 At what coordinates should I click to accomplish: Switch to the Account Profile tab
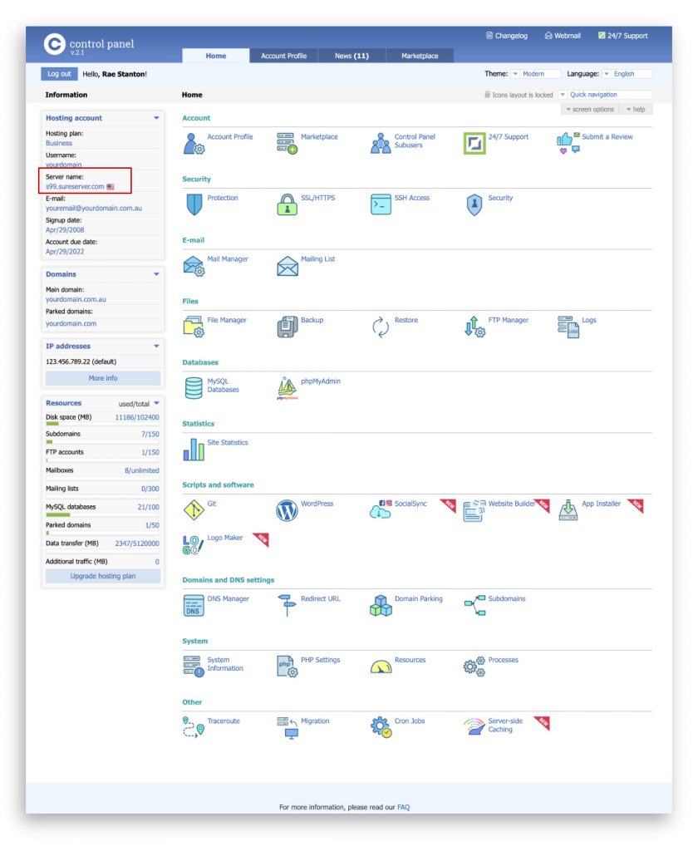click(284, 56)
